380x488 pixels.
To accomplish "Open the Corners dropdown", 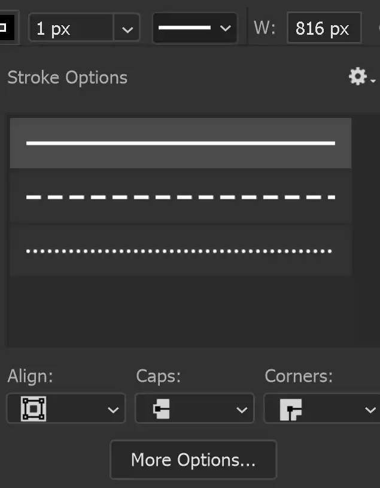I will pyautogui.click(x=371, y=408).
